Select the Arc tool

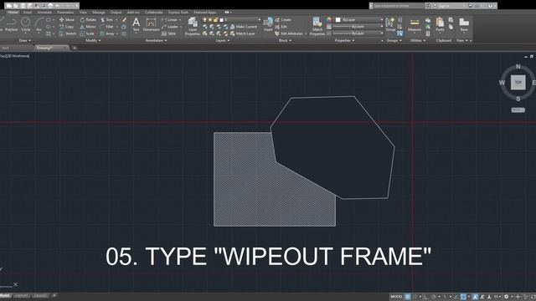tap(39, 24)
